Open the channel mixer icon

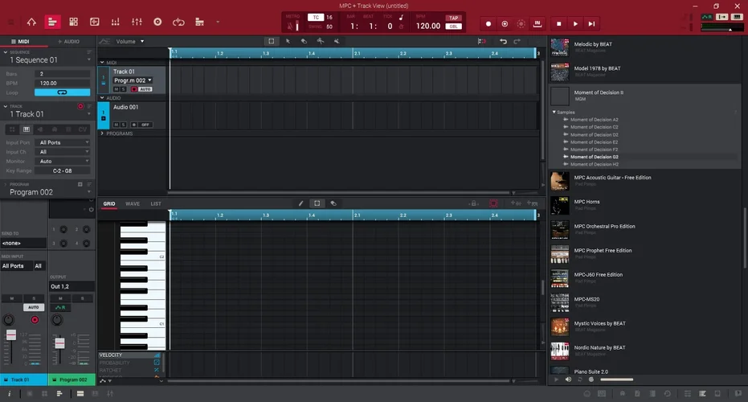pyautogui.click(x=137, y=22)
